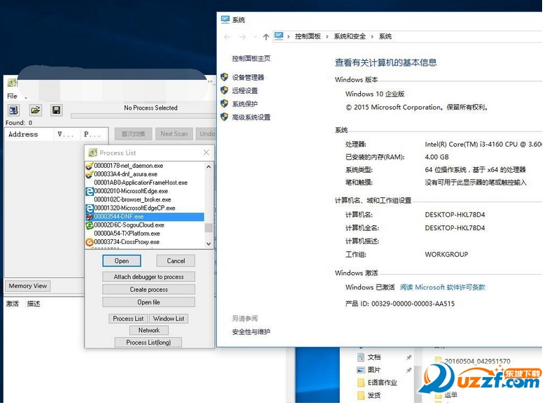Click back arrow in 系统 window

coord(227,36)
